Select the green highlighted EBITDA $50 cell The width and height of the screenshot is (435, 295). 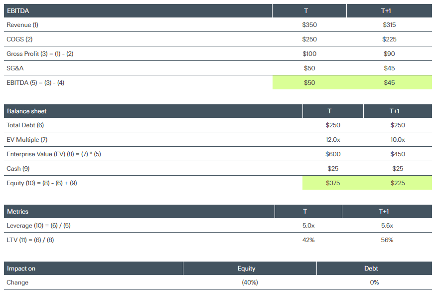309,83
